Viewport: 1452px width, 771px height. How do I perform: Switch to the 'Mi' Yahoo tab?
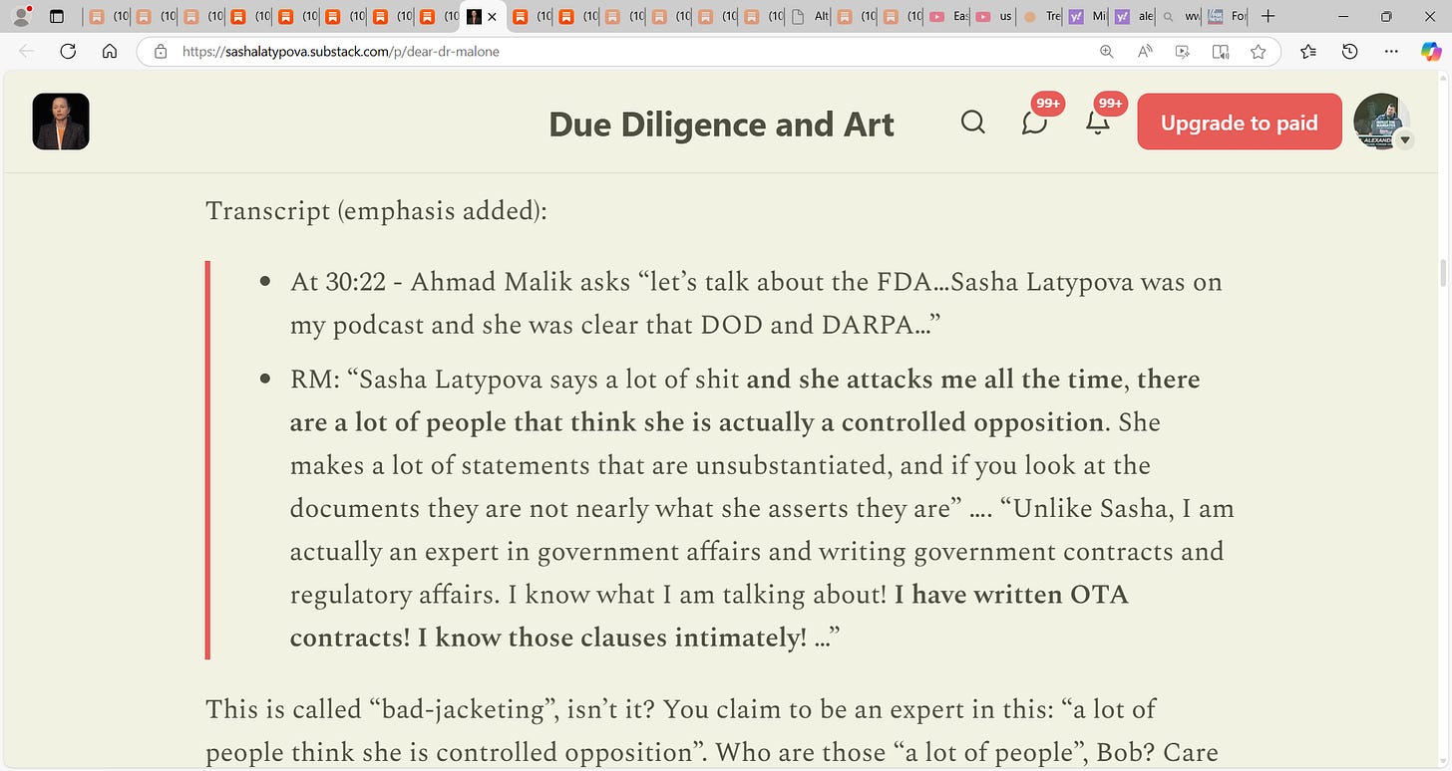(1088, 16)
